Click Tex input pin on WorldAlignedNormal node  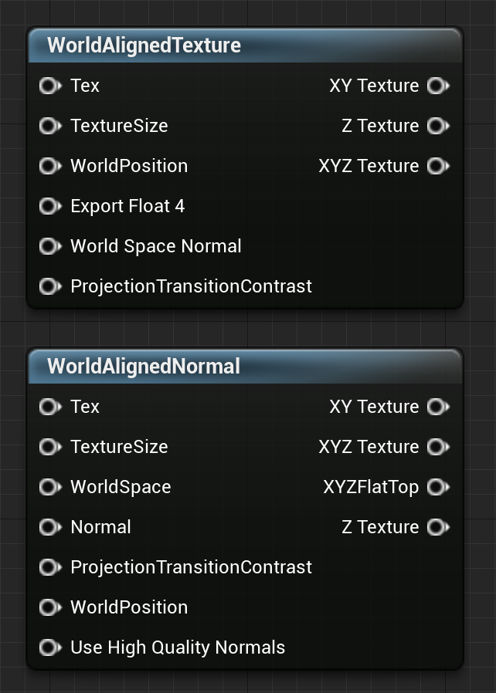click(49, 407)
